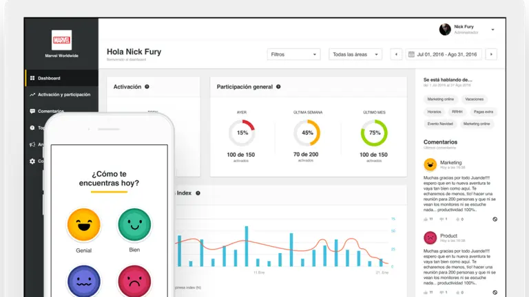Select the yellow Genial mood face
The image size is (529, 297).
tap(83, 225)
